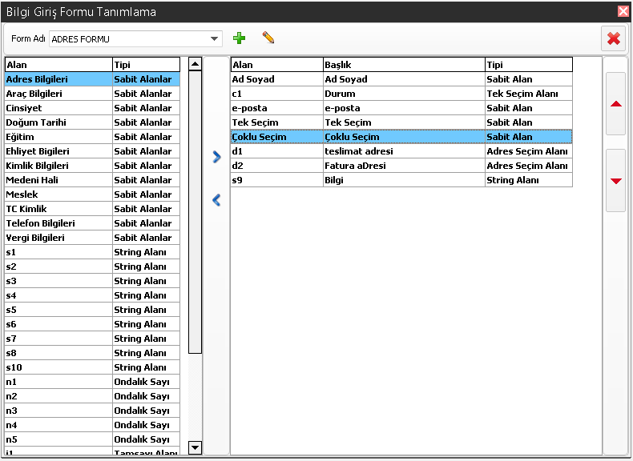The height and width of the screenshot is (461, 633).
Task: Select the n5 row
Action: click(92, 439)
